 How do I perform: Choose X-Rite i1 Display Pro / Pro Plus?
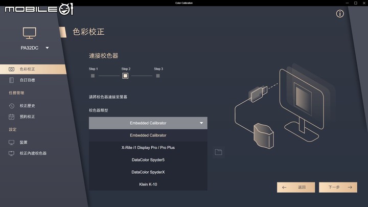[x=148, y=148]
